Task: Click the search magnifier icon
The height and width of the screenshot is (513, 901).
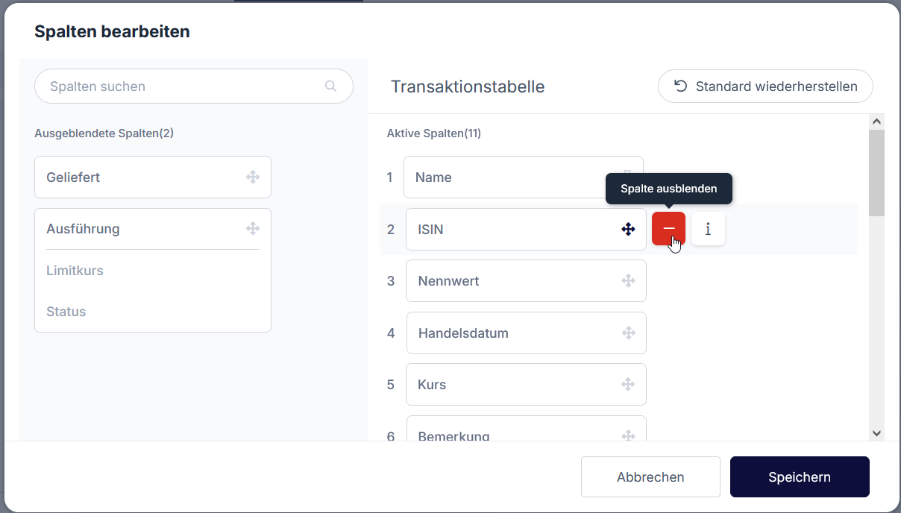Action: pos(331,86)
